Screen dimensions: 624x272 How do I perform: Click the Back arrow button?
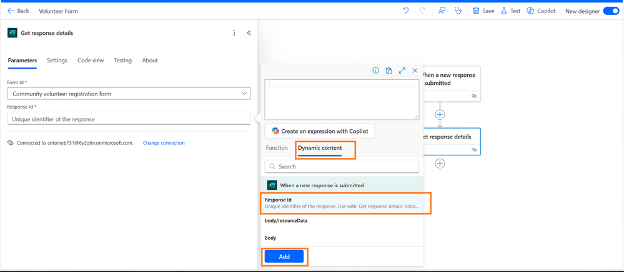click(18, 11)
